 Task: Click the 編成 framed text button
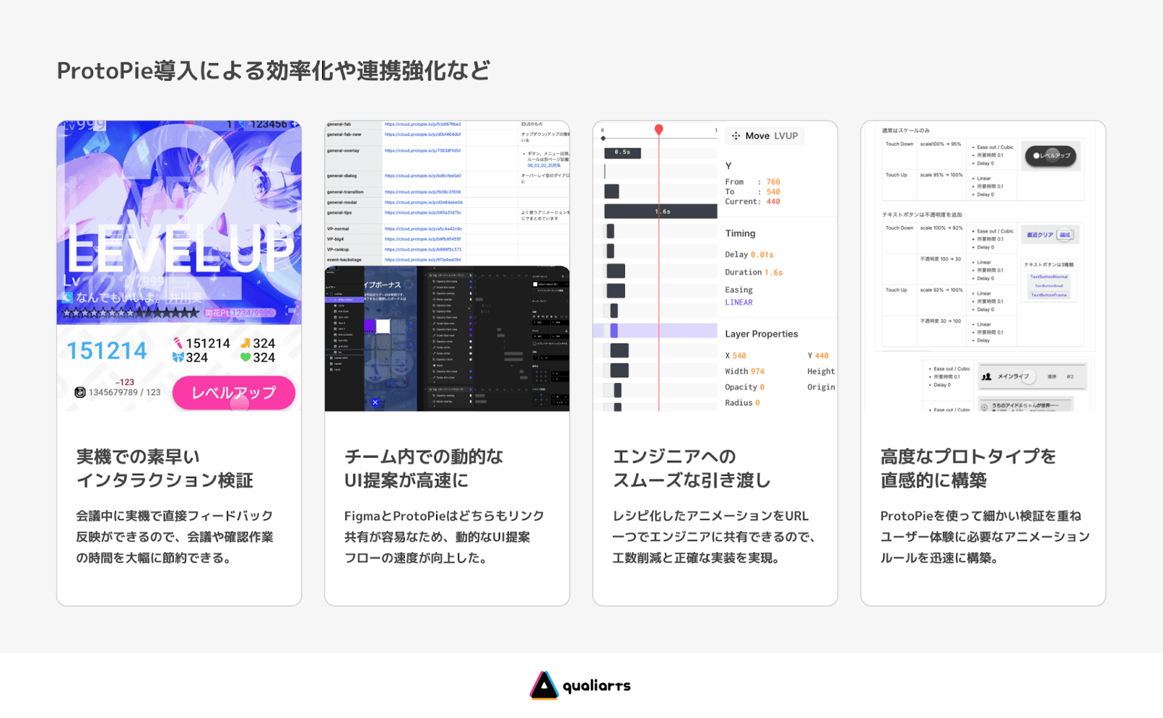click(x=1065, y=235)
